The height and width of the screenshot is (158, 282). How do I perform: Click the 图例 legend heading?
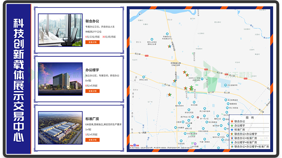[x=250, y=117]
